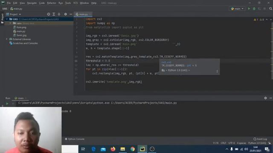The height and width of the screenshot is (153, 273).
Task: Show hidden system tray icons
Action: 227,149
